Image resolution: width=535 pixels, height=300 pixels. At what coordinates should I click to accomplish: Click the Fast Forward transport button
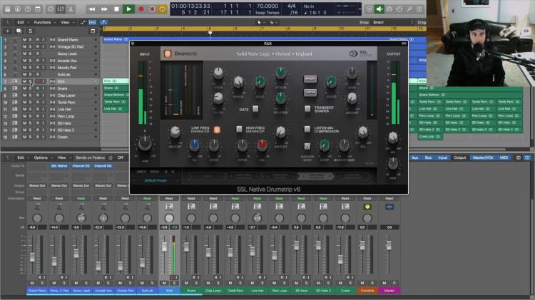click(104, 9)
